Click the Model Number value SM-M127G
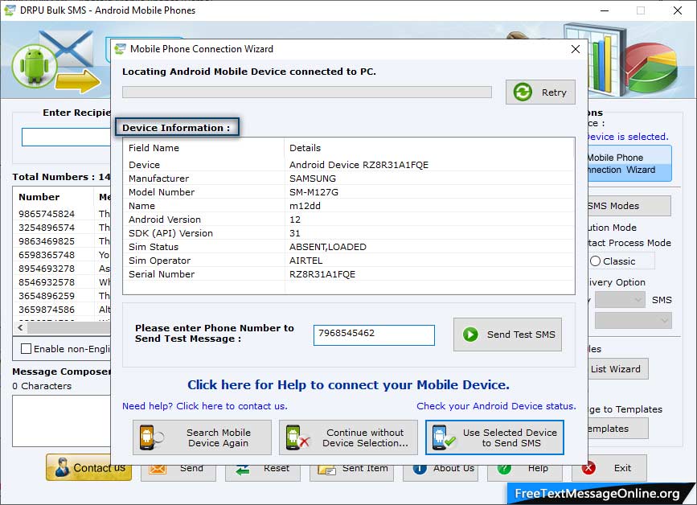697x505 pixels. (x=314, y=192)
